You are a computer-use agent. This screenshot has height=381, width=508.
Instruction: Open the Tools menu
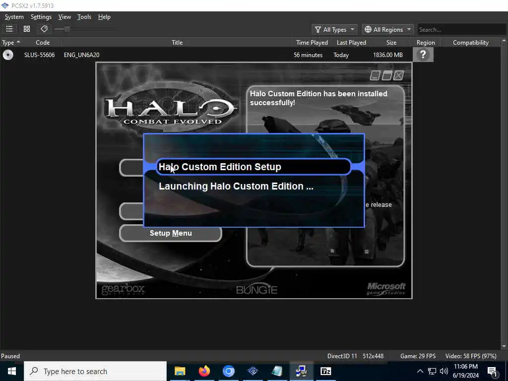coord(84,17)
